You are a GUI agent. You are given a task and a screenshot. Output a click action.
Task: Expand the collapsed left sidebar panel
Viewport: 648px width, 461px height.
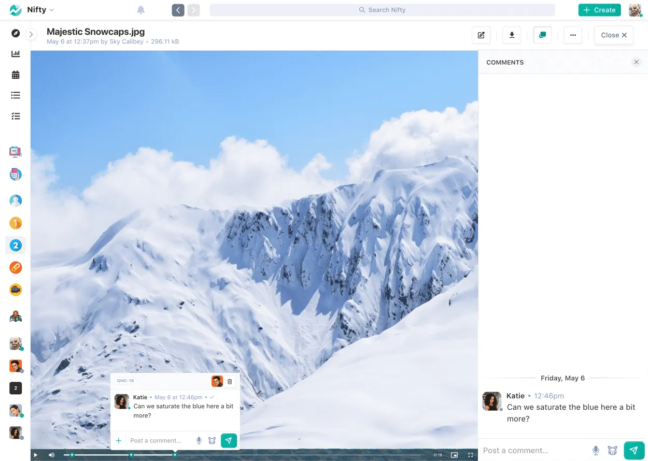tap(31, 34)
